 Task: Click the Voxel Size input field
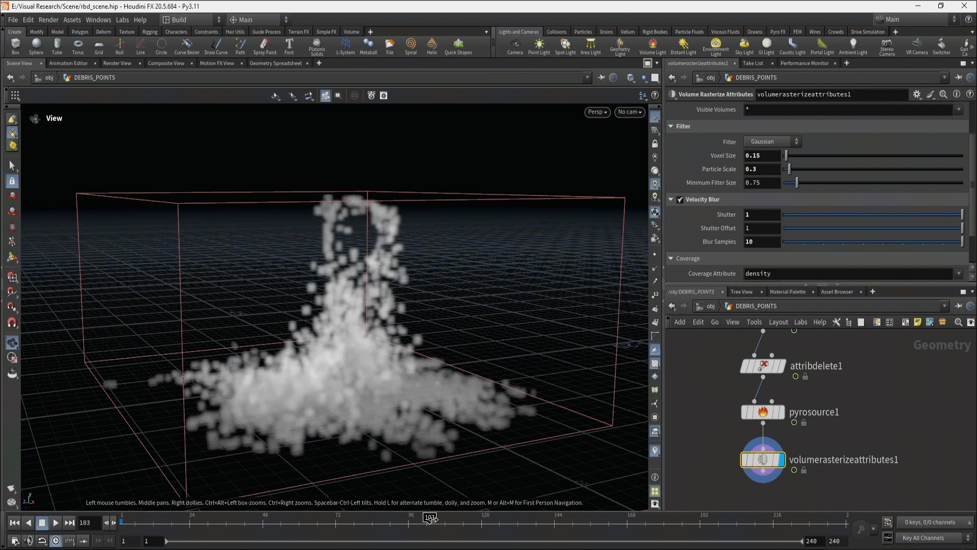[762, 156]
